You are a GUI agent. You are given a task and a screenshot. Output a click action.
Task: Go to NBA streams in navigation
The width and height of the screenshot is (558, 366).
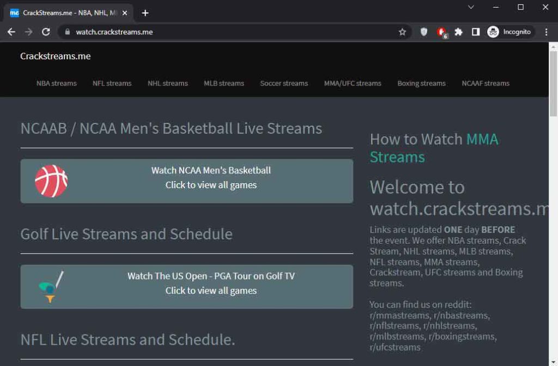(57, 83)
